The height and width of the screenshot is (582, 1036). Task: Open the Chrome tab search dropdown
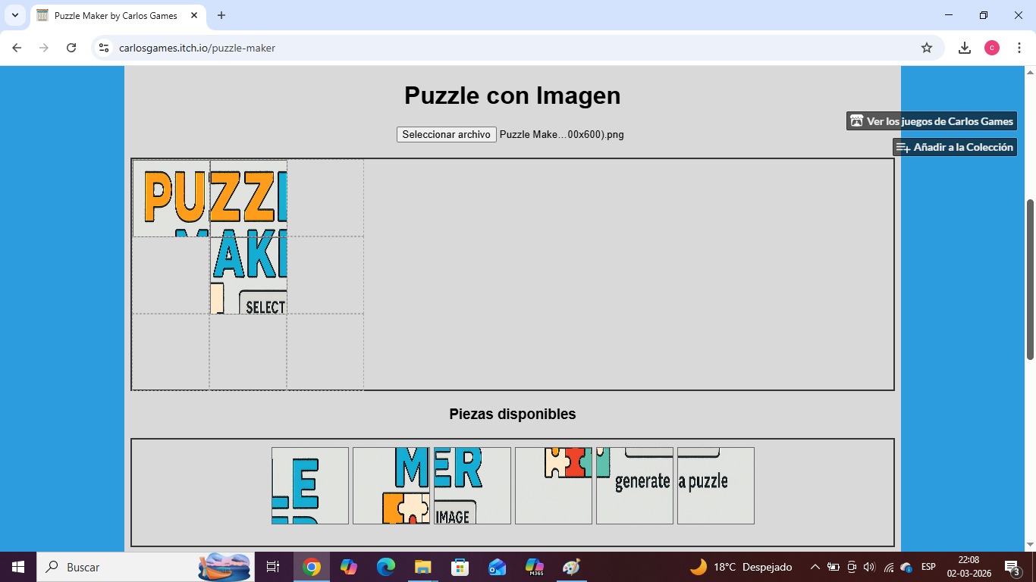point(15,15)
